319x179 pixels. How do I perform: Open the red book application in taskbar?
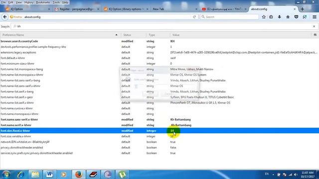click(93, 175)
